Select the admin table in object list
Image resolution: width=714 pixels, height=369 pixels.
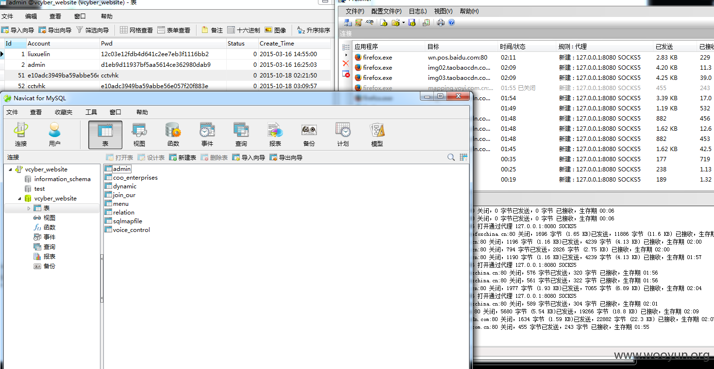pyautogui.click(x=118, y=169)
